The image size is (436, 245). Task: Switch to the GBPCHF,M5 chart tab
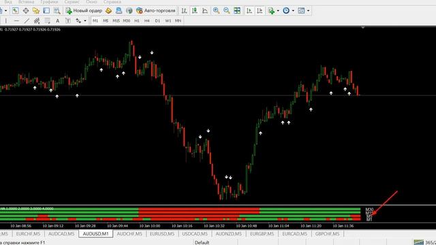(x=327, y=234)
